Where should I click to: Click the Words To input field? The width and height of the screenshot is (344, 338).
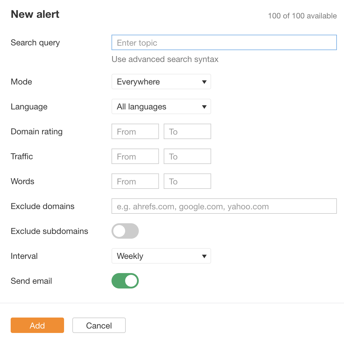(x=187, y=181)
